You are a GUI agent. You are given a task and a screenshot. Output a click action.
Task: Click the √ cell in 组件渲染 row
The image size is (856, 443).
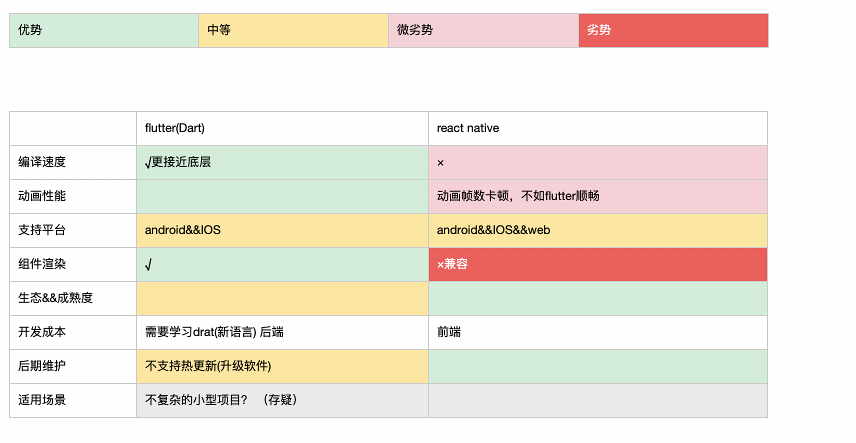[282, 264]
